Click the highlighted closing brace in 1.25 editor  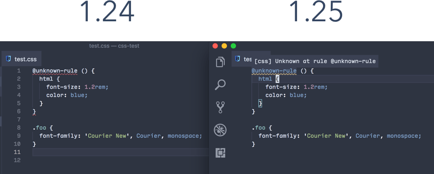pyautogui.click(x=260, y=103)
